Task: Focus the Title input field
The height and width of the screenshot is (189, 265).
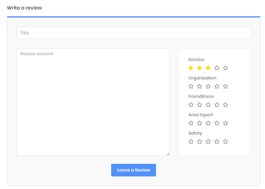Action: (x=134, y=33)
